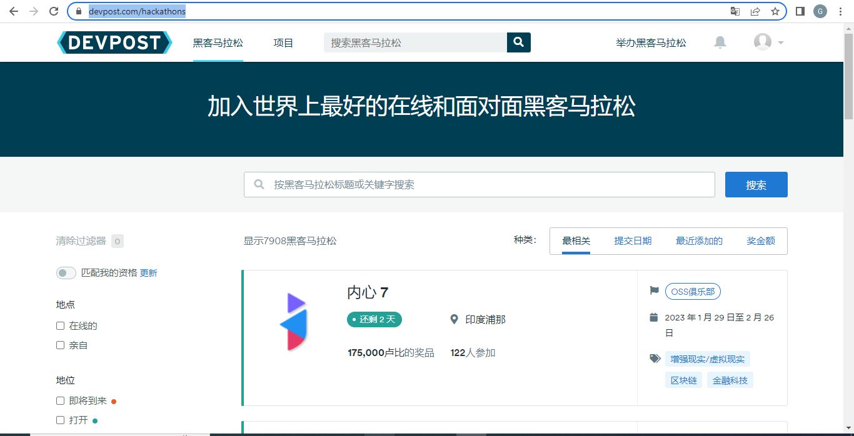Click the lock site-info icon
Screen dimensions: 854x436
[79, 11]
